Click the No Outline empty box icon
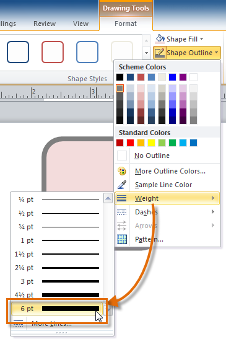The image size is (226, 347). (x=122, y=156)
